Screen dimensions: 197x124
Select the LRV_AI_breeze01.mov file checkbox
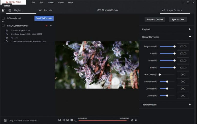(x=3, y=25)
